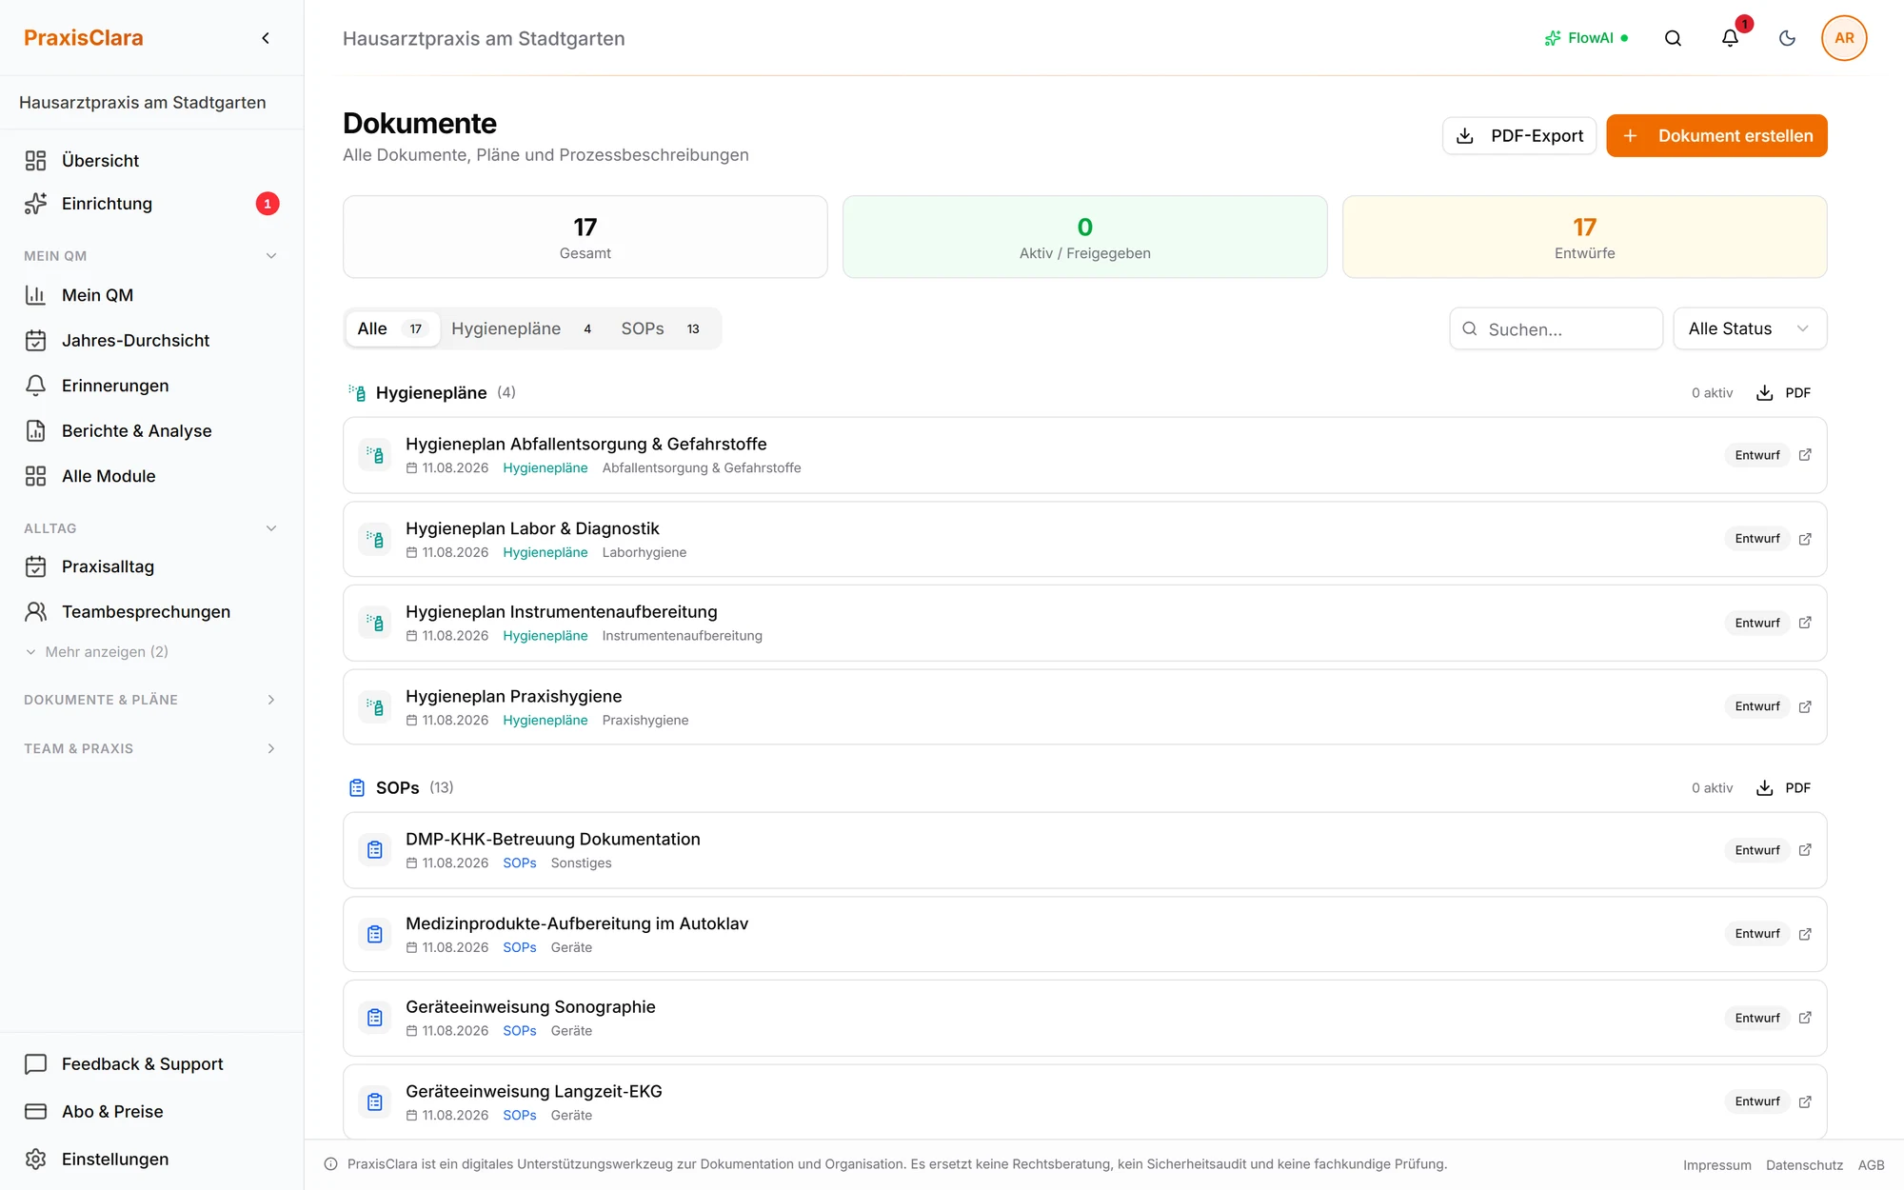Viewport: 1904px width, 1190px height.
Task: Toggle dark mode moon icon
Action: (1787, 38)
